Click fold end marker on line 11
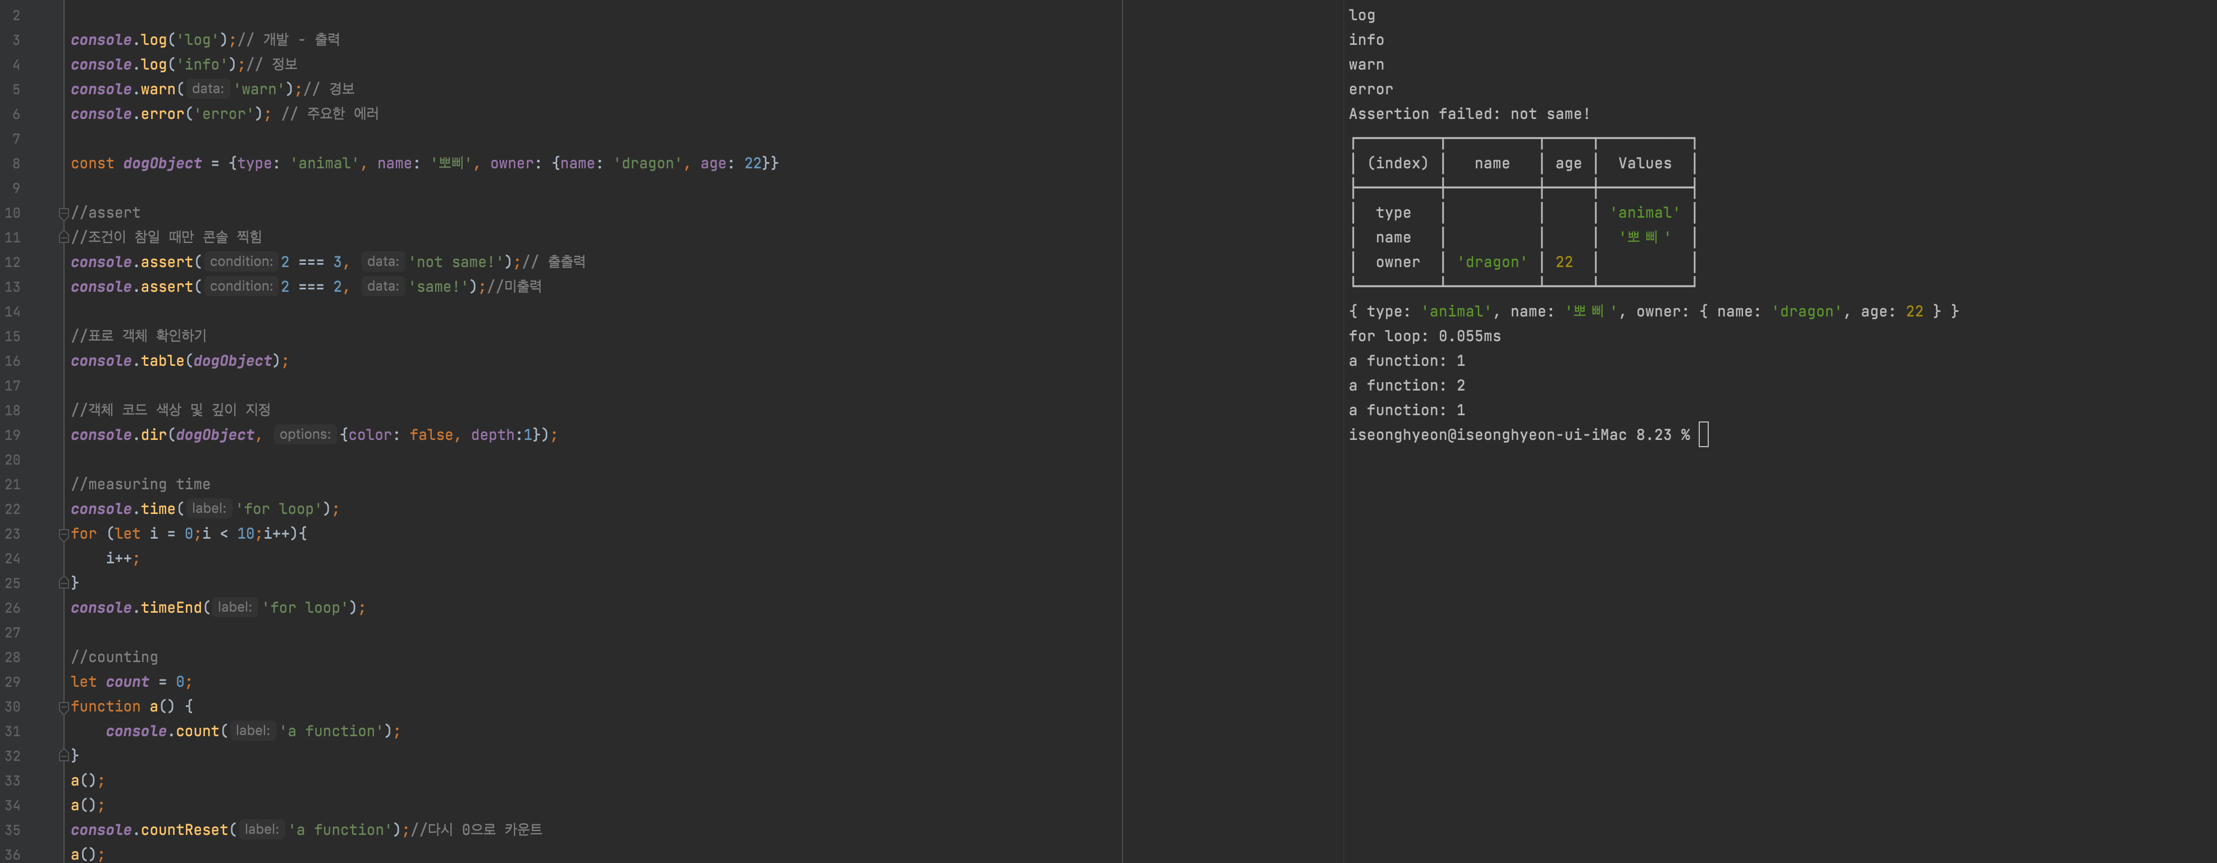The height and width of the screenshot is (863, 2217). pos(63,237)
